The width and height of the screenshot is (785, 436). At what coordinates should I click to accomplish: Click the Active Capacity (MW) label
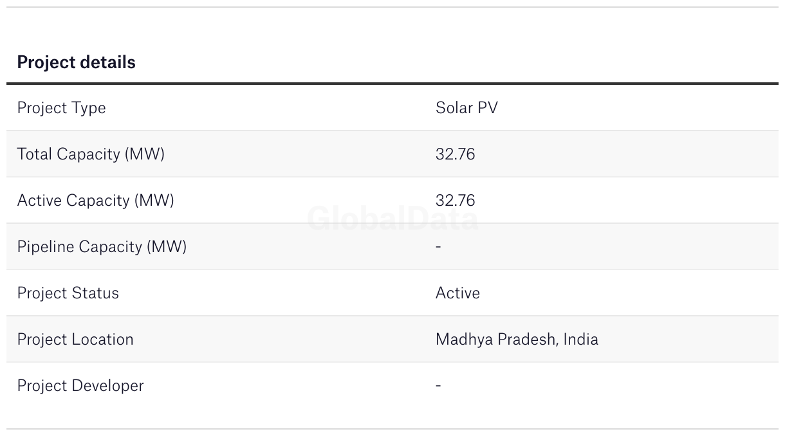95,201
